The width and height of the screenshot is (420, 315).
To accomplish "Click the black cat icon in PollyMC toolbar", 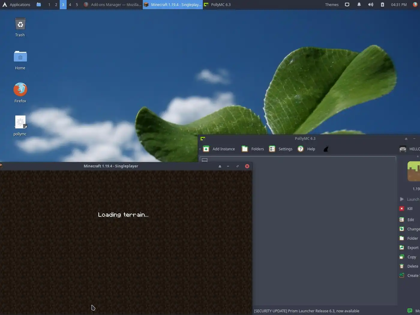I will [x=326, y=149].
